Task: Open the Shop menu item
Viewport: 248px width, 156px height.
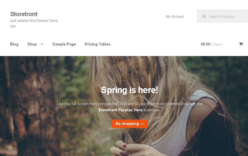Action: pos(32,44)
